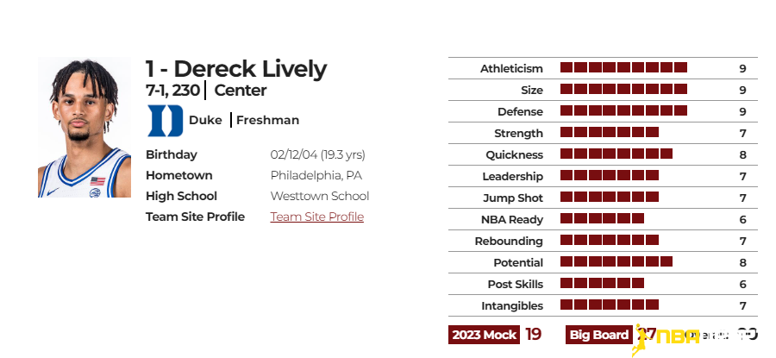Click the mock draft number 19

pos(533,334)
